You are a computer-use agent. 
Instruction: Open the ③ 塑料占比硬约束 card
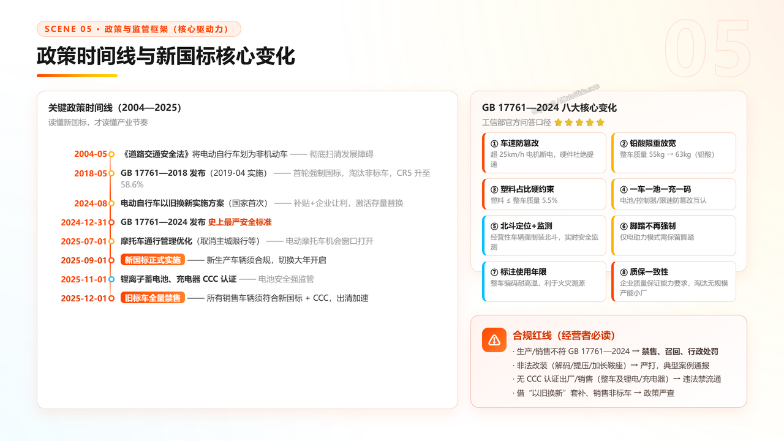(544, 194)
